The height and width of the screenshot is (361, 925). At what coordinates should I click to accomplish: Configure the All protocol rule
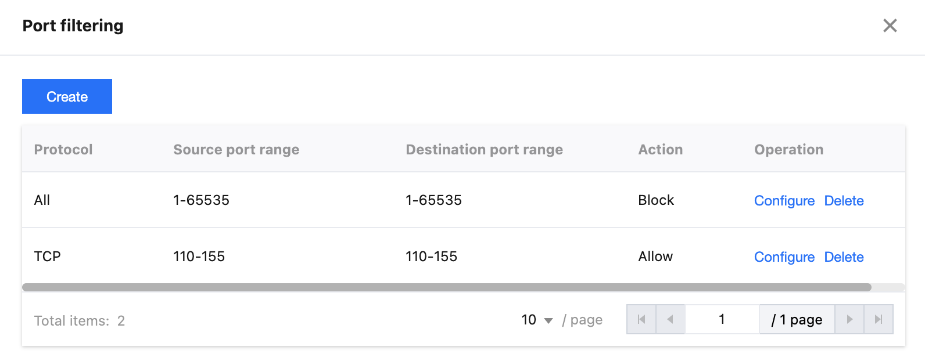pos(784,201)
